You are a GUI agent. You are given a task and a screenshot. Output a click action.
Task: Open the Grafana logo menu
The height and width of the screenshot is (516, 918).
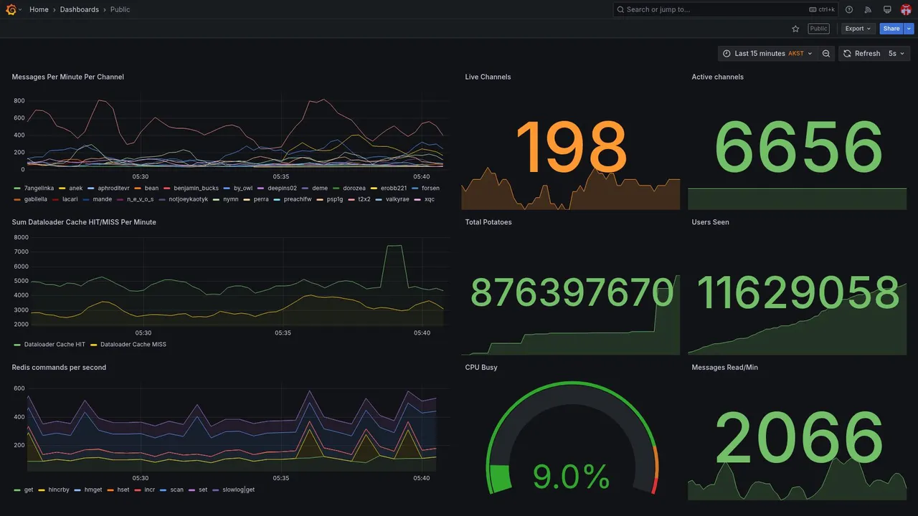coord(11,9)
